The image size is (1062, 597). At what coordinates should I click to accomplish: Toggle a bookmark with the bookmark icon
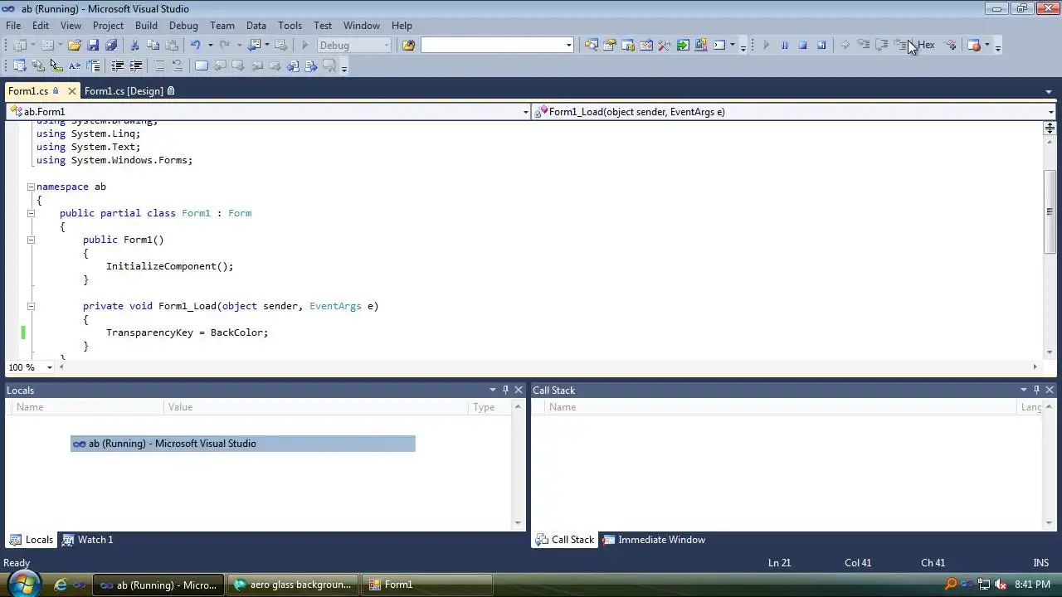click(x=202, y=66)
